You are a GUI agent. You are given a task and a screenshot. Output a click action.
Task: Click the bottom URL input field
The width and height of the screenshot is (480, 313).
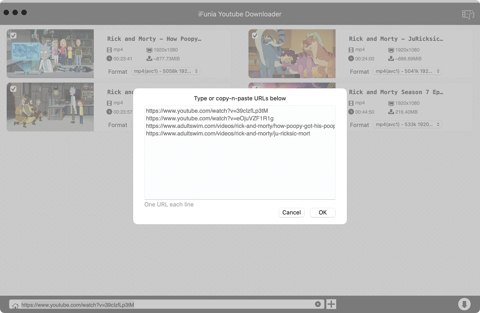tap(165, 304)
